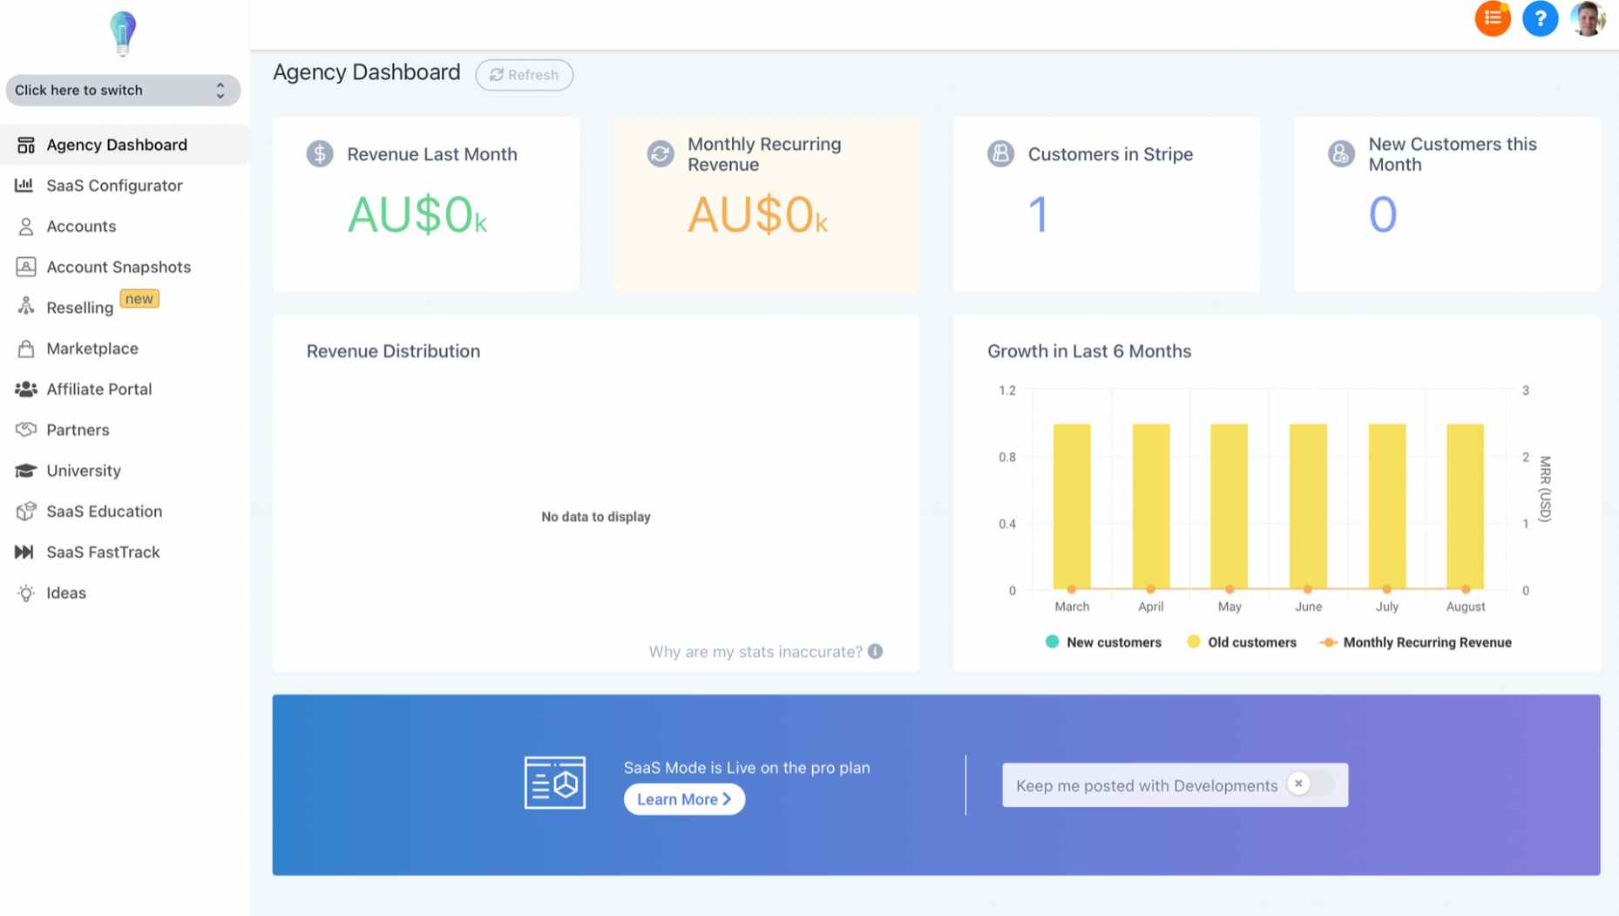
Task: Click the Accounts person icon
Action: (x=26, y=227)
